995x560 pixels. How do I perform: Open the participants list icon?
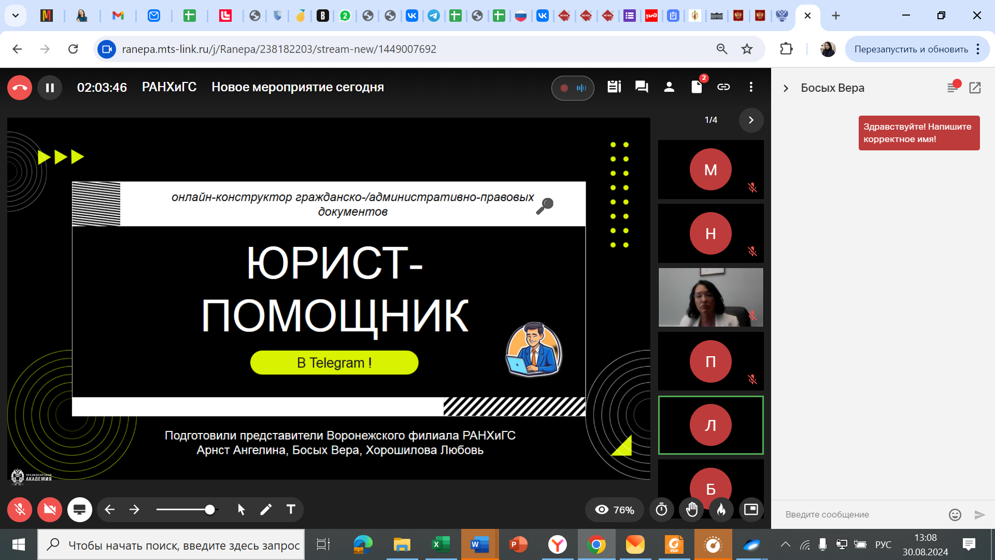[x=669, y=87]
